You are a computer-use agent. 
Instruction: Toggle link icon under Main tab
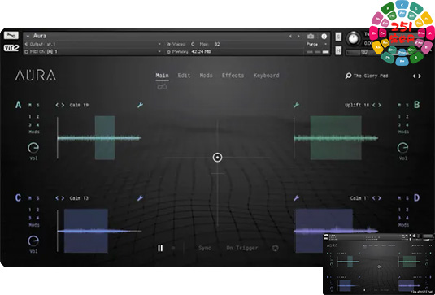(x=163, y=87)
